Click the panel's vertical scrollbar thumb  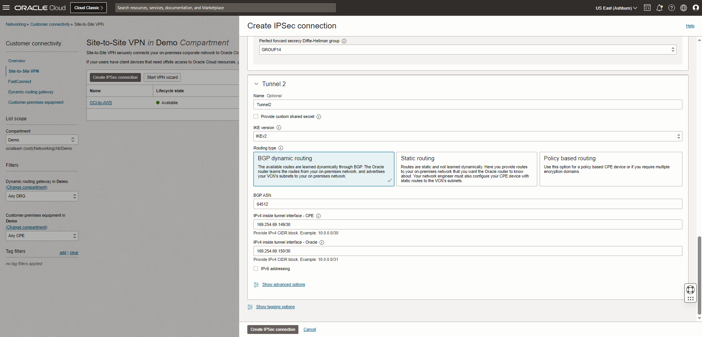699,275
